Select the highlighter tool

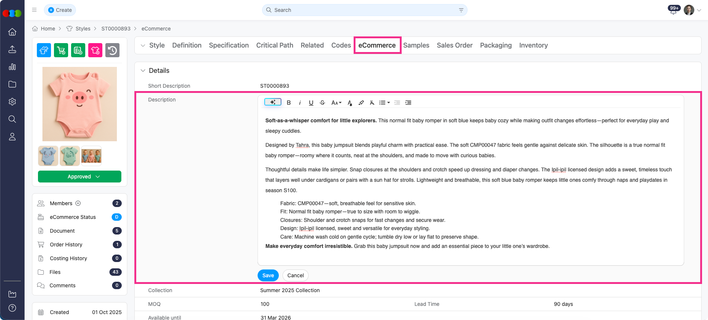361,103
